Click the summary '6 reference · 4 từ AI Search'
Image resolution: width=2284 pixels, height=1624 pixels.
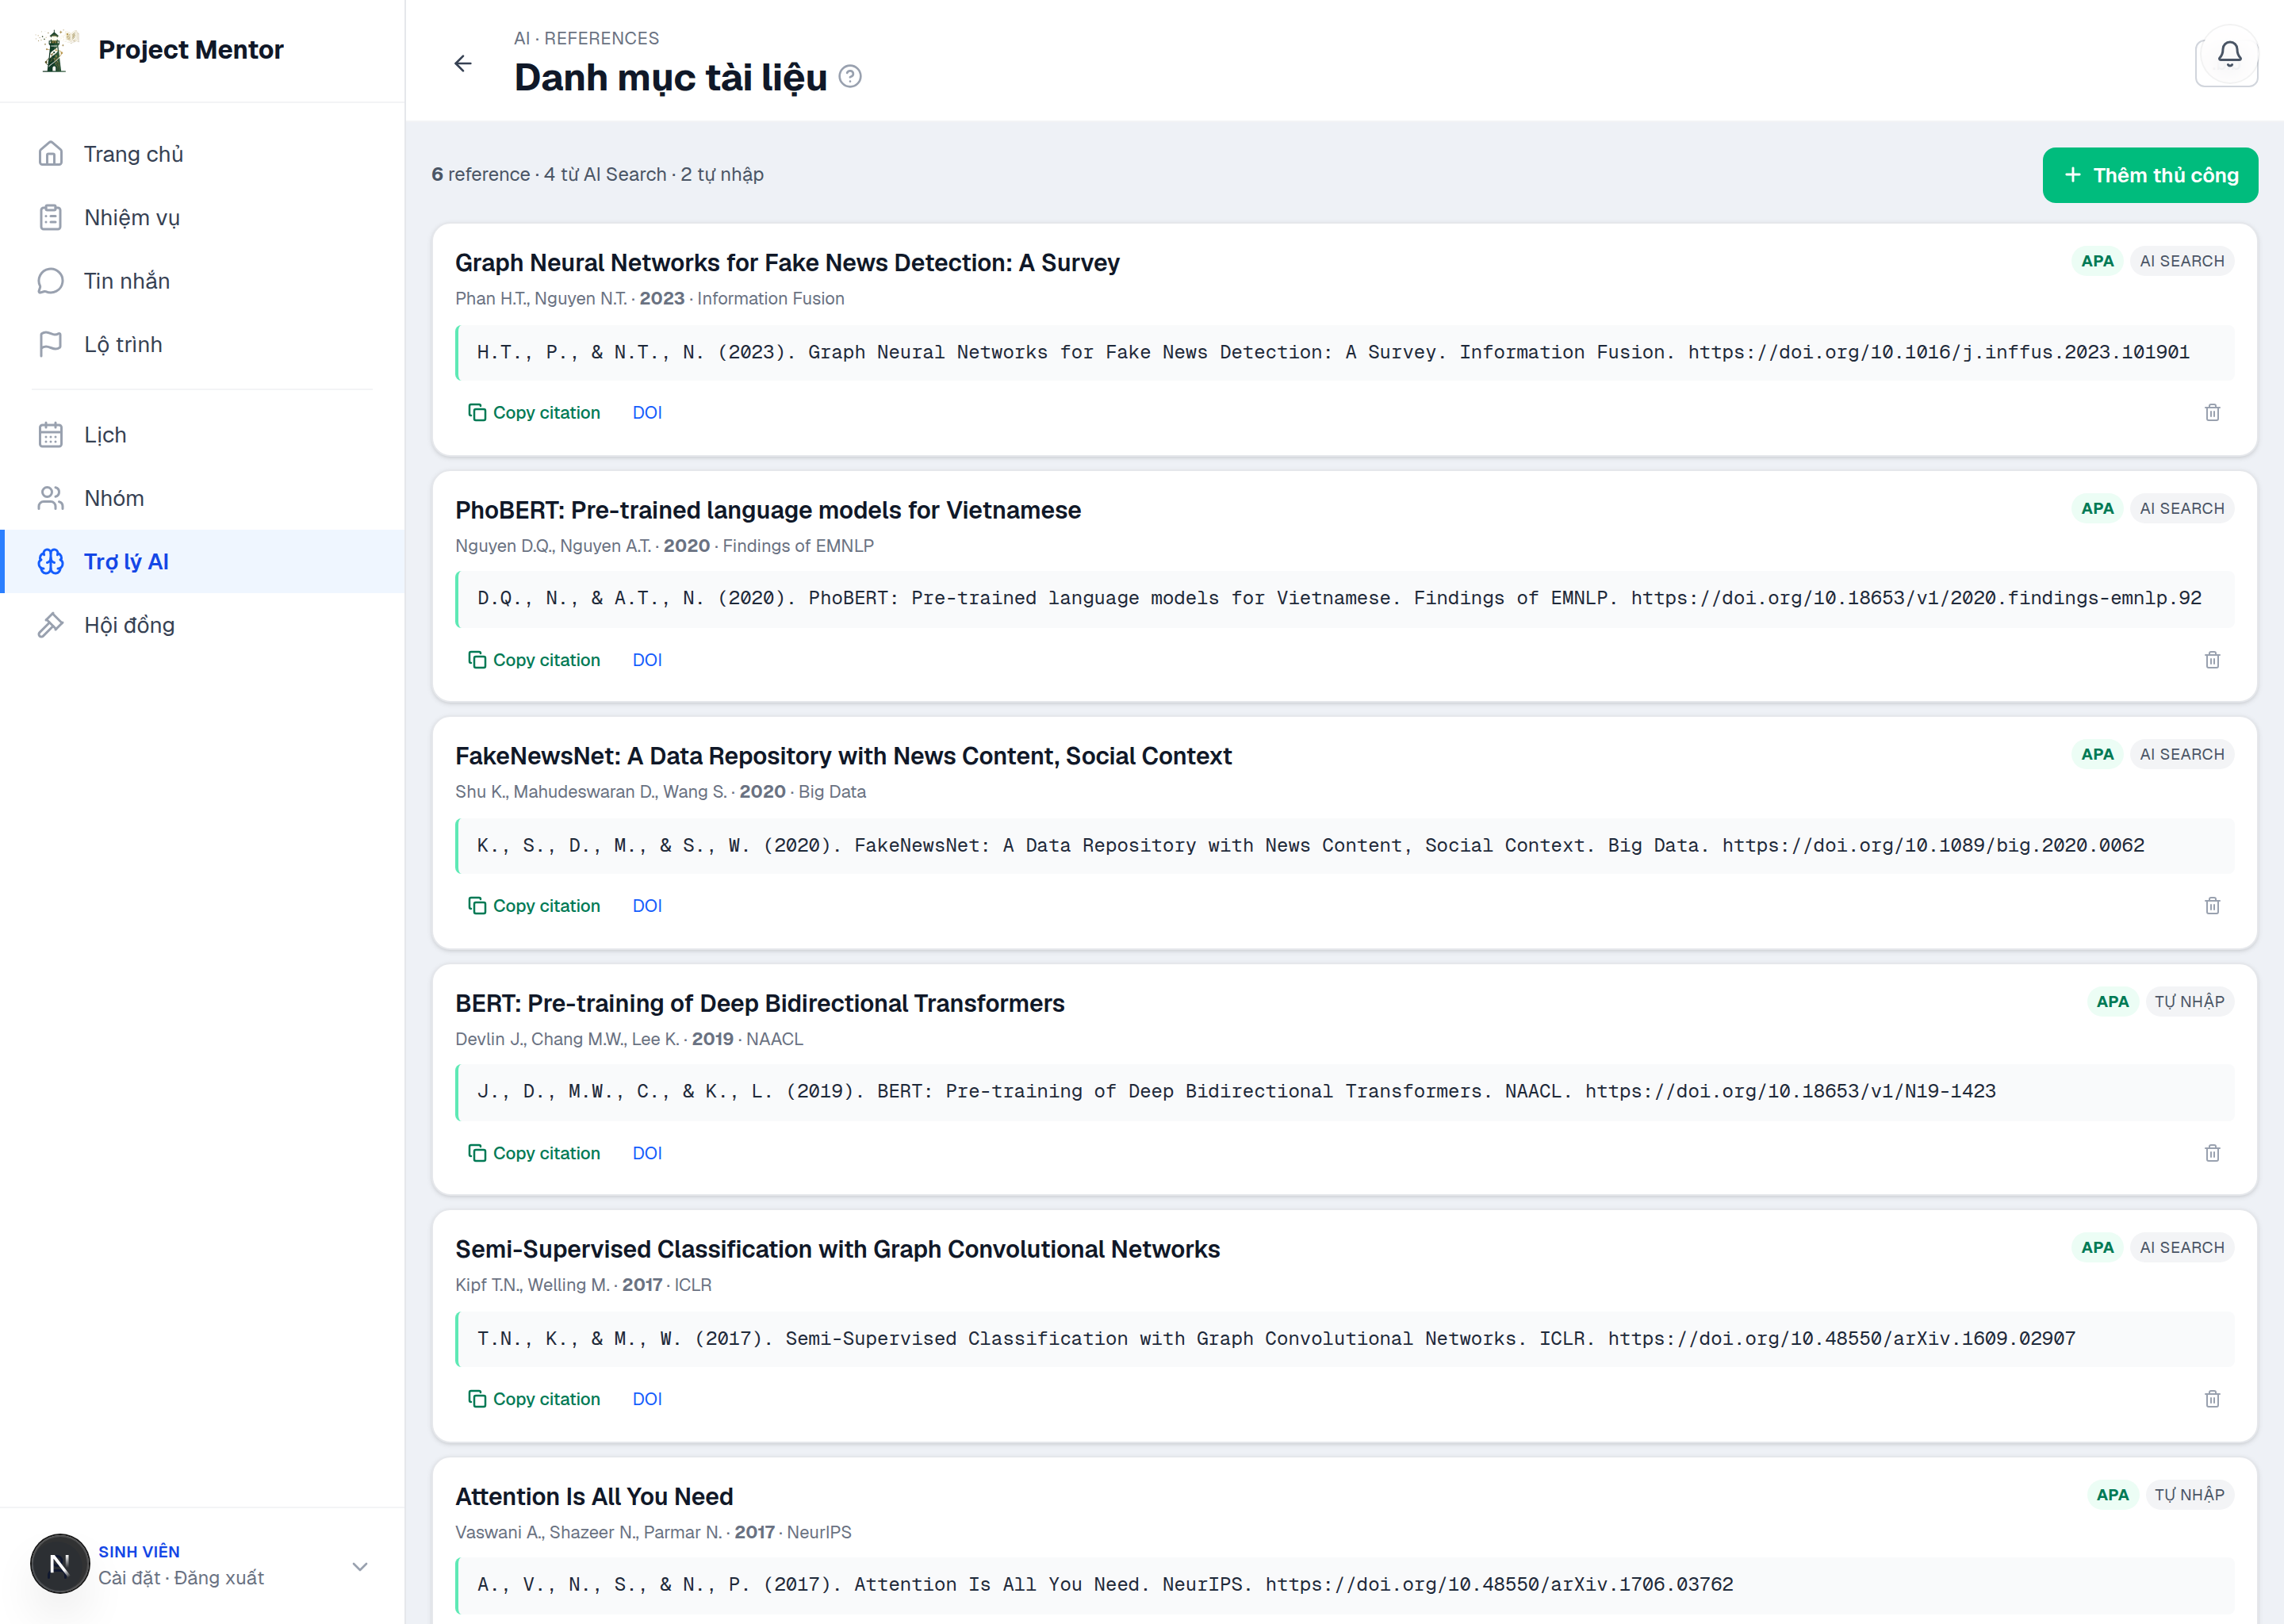click(x=549, y=174)
